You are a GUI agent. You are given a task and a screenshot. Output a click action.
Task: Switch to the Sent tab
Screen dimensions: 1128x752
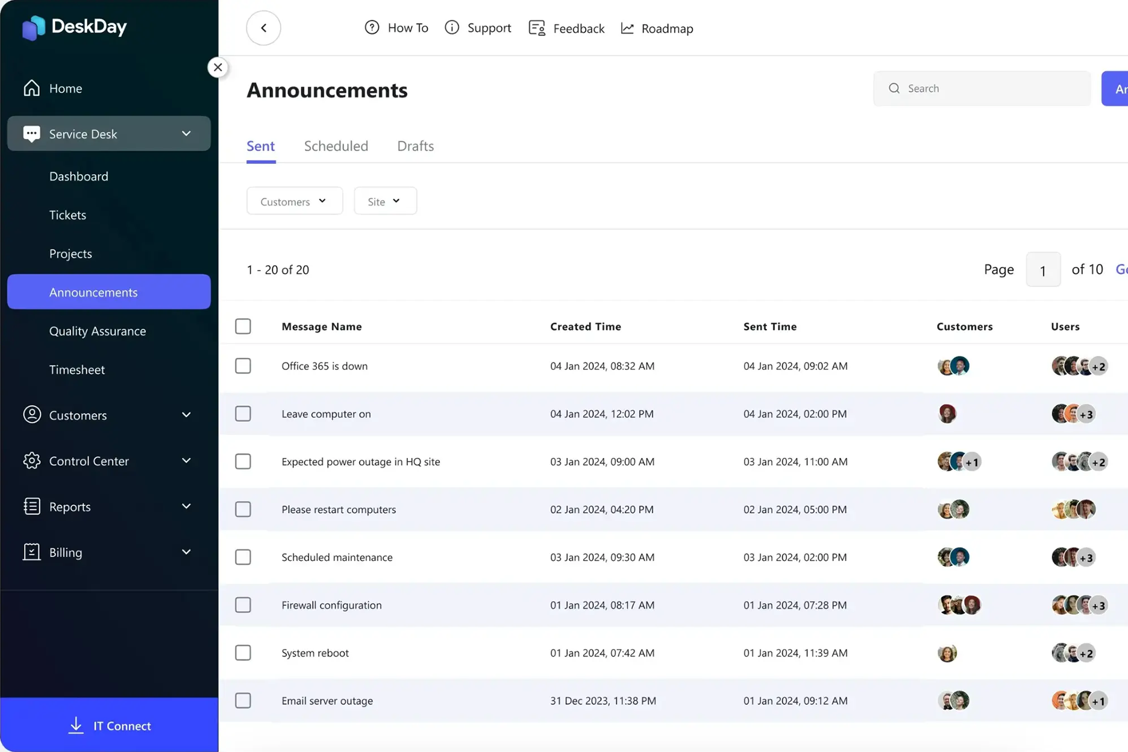pos(260,146)
